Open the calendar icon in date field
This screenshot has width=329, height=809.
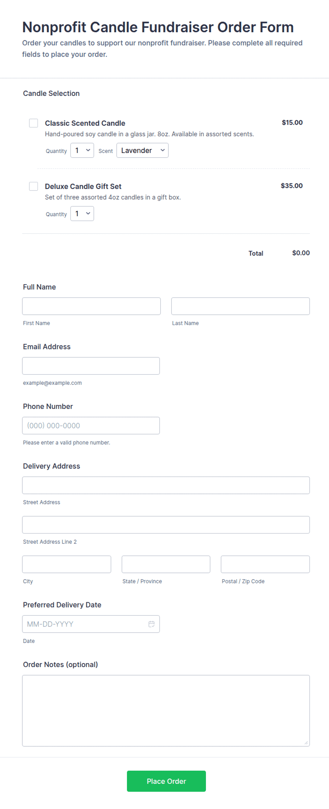[151, 624]
